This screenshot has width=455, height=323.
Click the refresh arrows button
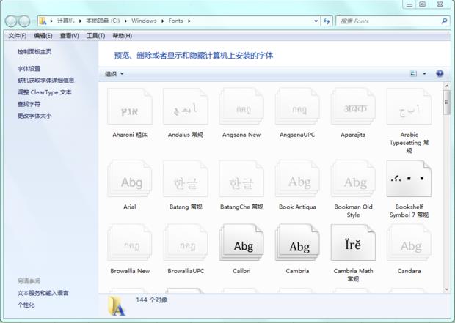coord(327,21)
